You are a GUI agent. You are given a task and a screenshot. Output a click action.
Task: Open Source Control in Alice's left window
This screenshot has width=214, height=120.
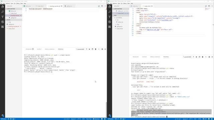pyautogui.click(x=3, y=17)
